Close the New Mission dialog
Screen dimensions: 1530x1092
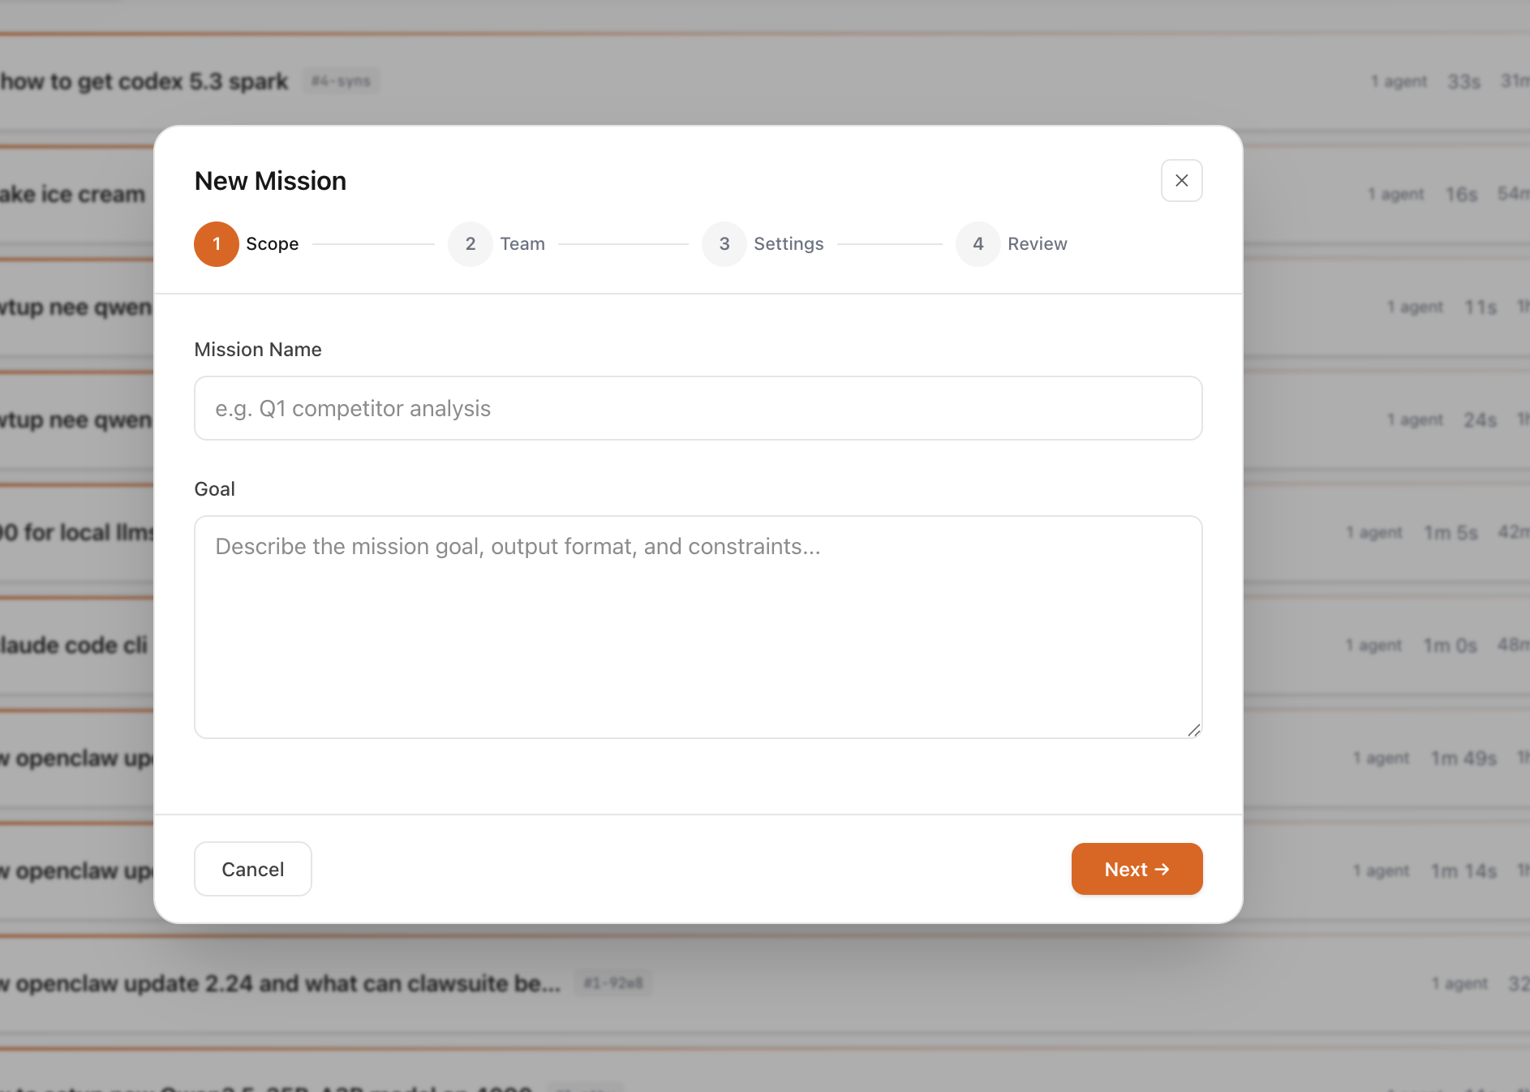[1181, 181]
